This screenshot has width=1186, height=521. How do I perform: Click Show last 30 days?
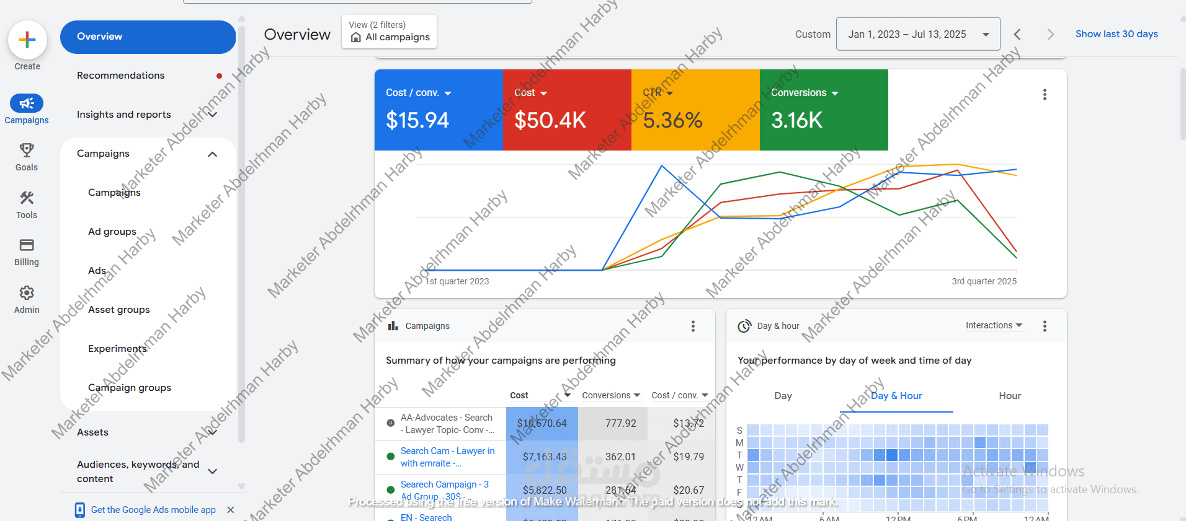tap(1117, 34)
